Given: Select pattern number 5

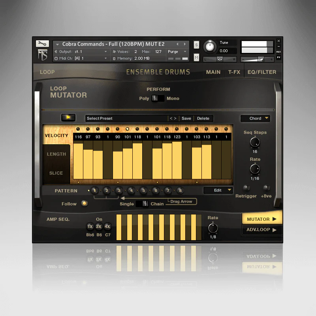Looking at the screenshot, I should 143,190.
